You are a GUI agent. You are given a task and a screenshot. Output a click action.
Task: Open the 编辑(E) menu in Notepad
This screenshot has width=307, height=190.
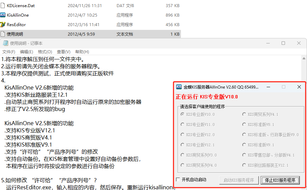point(26,52)
